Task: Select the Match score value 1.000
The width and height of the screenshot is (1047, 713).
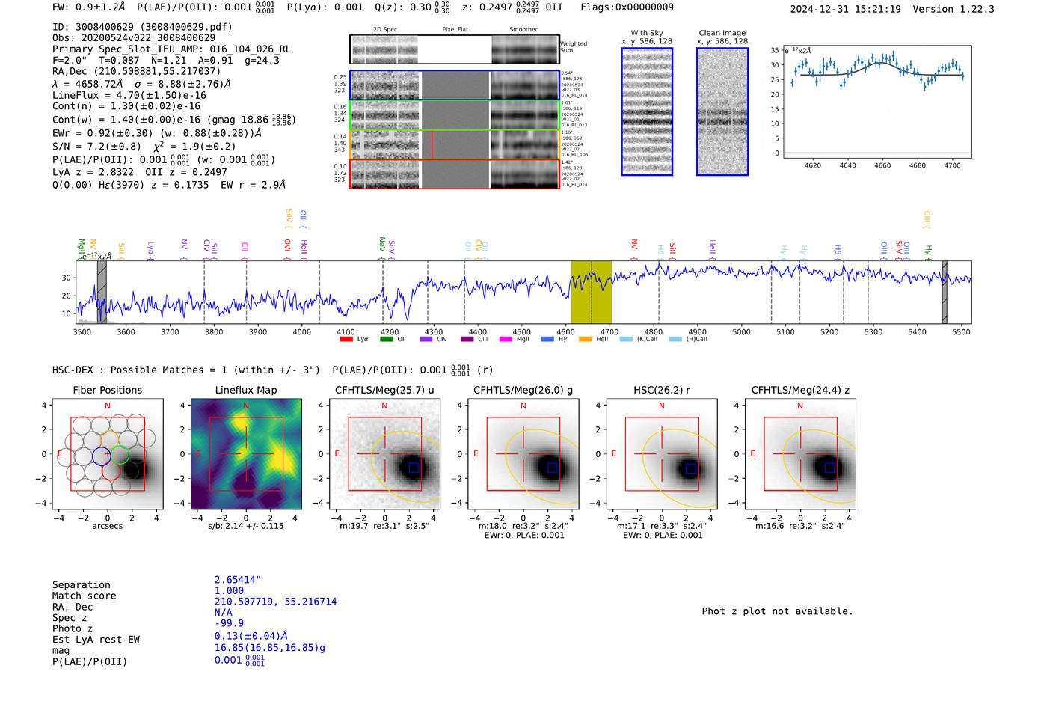Action: (229, 590)
